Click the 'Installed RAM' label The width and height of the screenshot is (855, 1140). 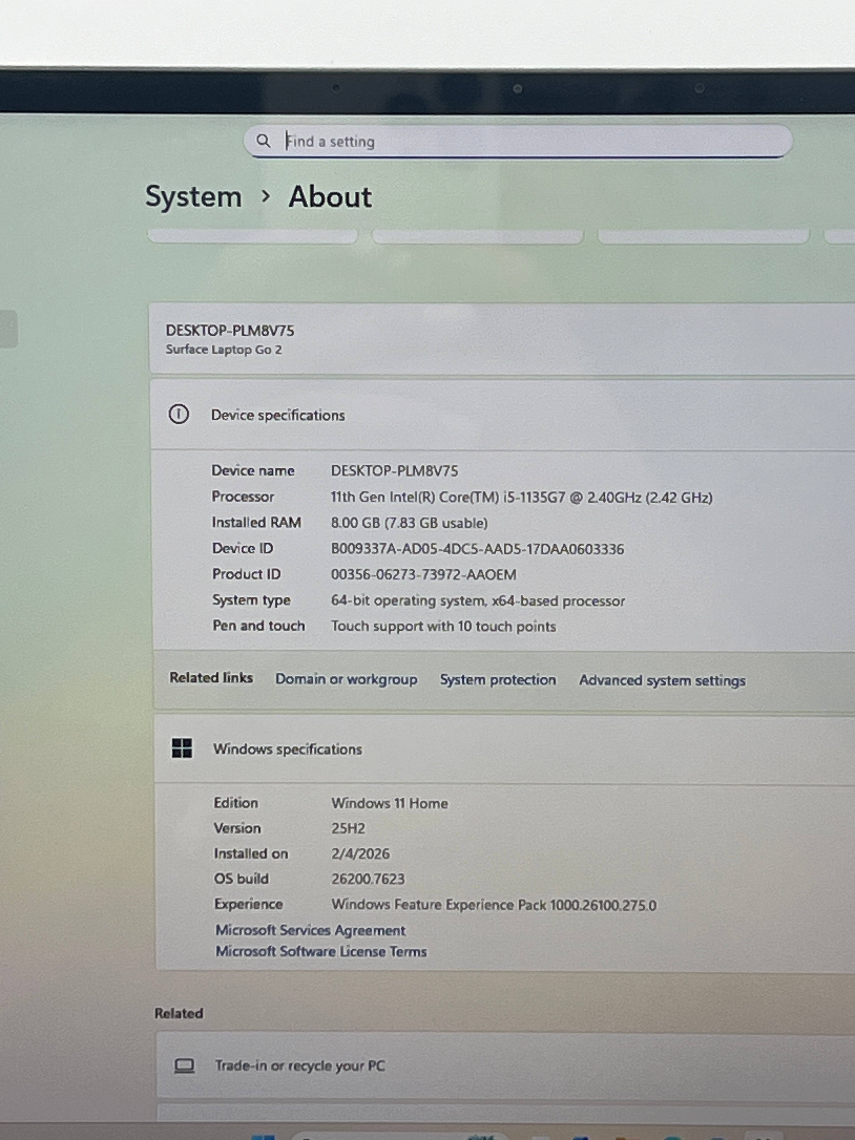tap(256, 522)
